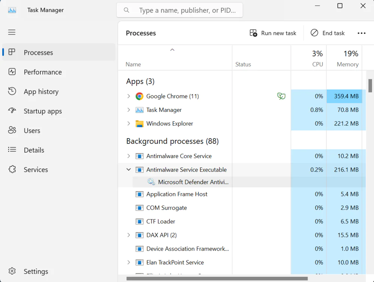The image size is (374, 282).
Task: Maximize the Task Manager window
Action: point(340,6)
